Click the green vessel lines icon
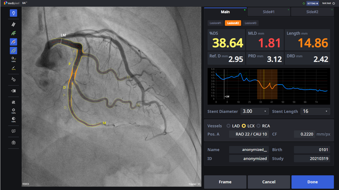This screenshot has width=339, height=190. point(14,33)
